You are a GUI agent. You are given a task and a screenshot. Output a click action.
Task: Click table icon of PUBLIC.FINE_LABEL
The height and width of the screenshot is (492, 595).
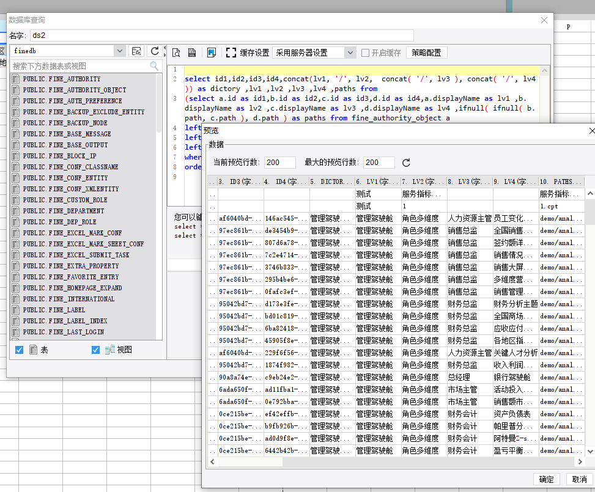16,310
